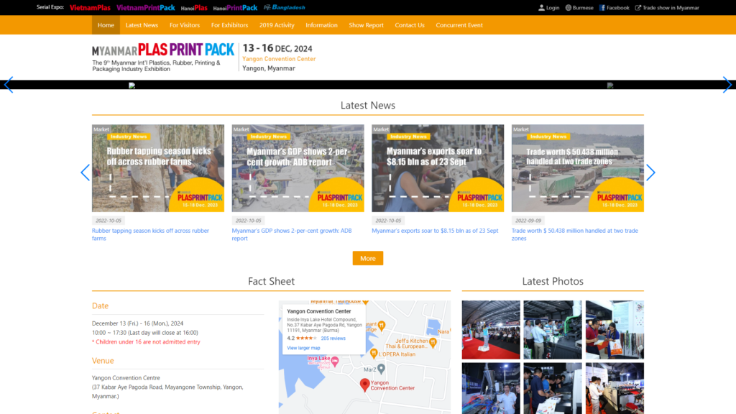Open the 205 reviews map link
The width and height of the screenshot is (736, 414).
click(x=333, y=338)
